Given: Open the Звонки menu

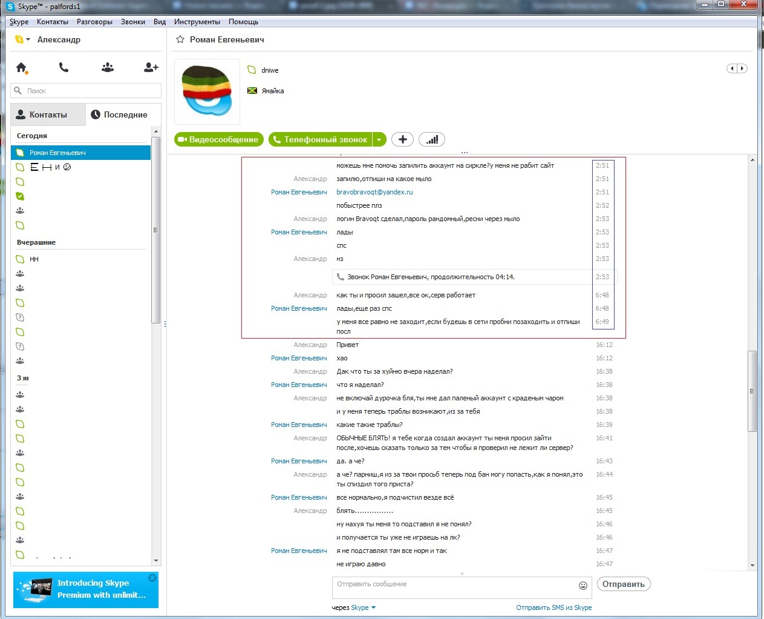Looking at the screenshot, I should [133, 22].
